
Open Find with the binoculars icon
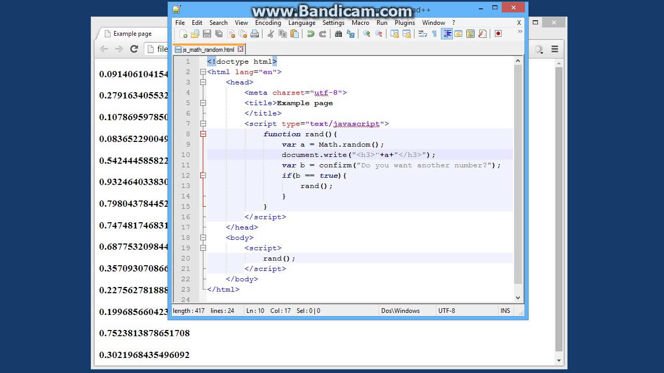coord(339,34)
